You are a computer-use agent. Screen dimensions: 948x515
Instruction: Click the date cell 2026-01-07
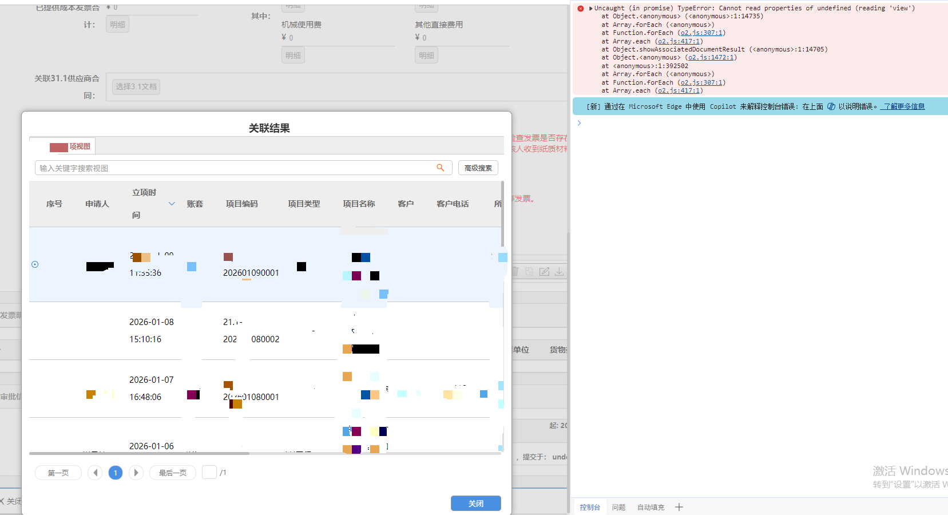(152, 380)
